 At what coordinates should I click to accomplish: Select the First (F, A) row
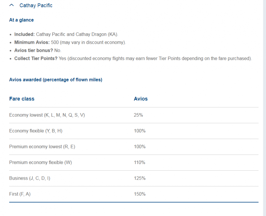(x=20, y=194)
